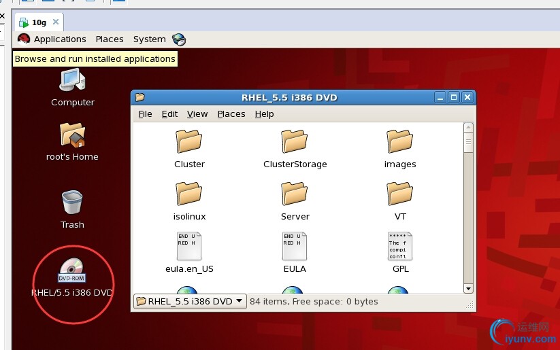This screenshot has height=350, width=560.
Task: Launch the web browser panel icon
Action: click(179, 39)
